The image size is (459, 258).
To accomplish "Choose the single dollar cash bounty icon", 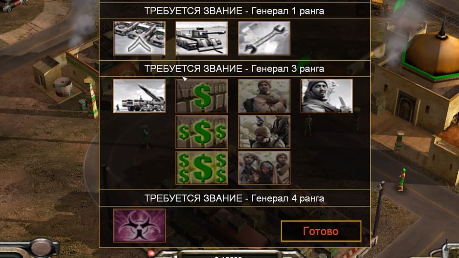I will [202, 96].
